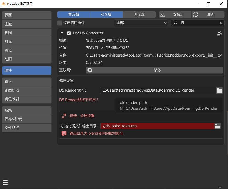Open the 系统 settings tab
The height and width of the screenshot is (189, 228).
tap(27, 111)
